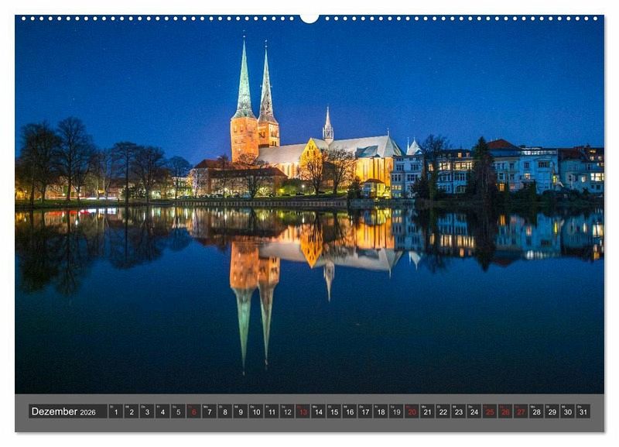
Task: Click day 13 in the calendar strip
Action: pyautogui.click(x=303, y=411)
